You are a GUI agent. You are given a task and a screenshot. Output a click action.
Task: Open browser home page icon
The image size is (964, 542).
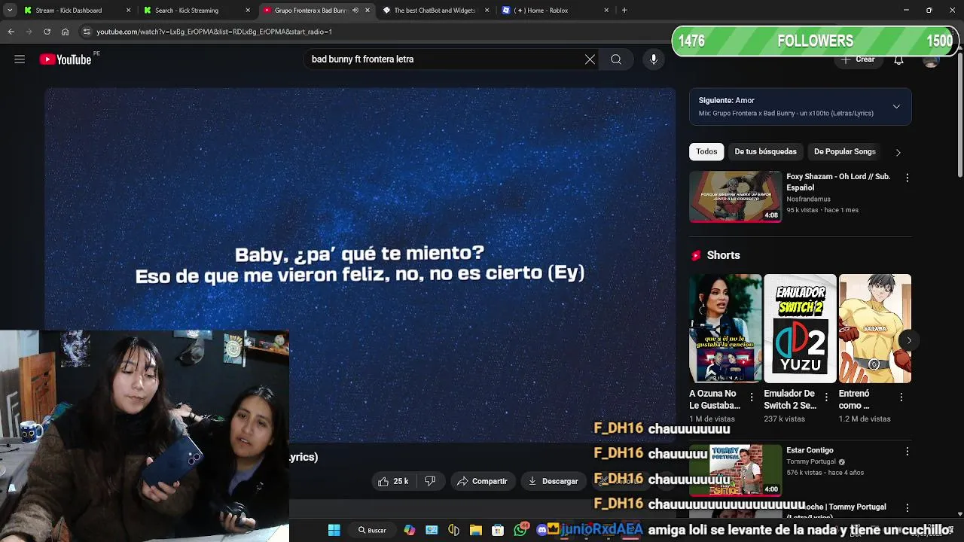click(x=65, y=32)
